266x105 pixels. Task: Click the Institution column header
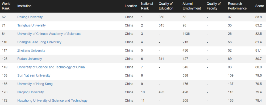(x=24, y=6)
